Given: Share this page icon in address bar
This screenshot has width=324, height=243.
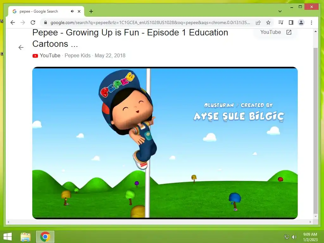Looking at the screenshot, I should pos(258,22).
